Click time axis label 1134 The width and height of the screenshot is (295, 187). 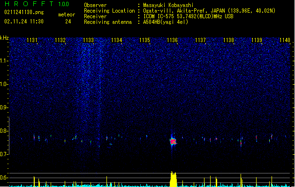[x=116, y=40]
